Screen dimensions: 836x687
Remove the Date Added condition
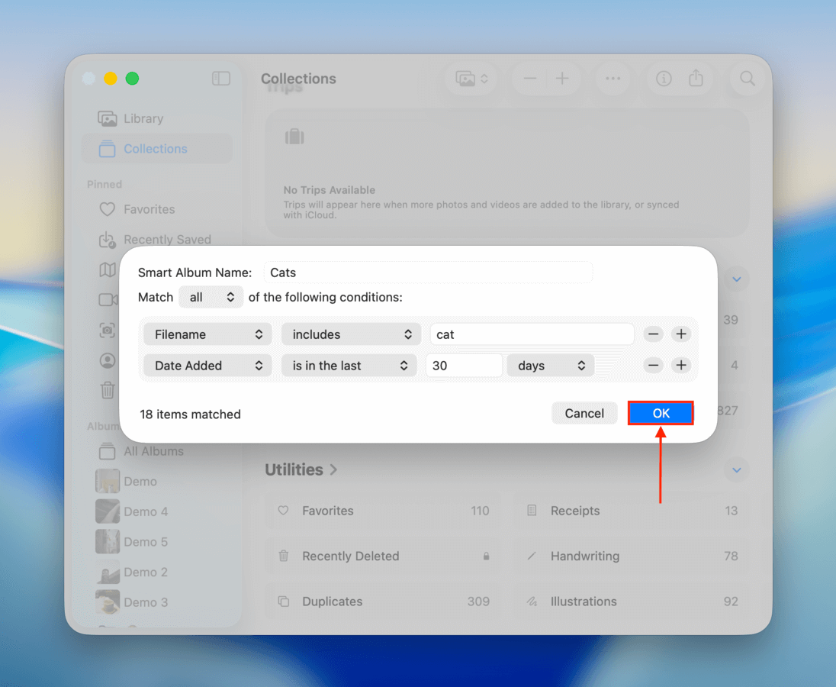click(653, 365)
